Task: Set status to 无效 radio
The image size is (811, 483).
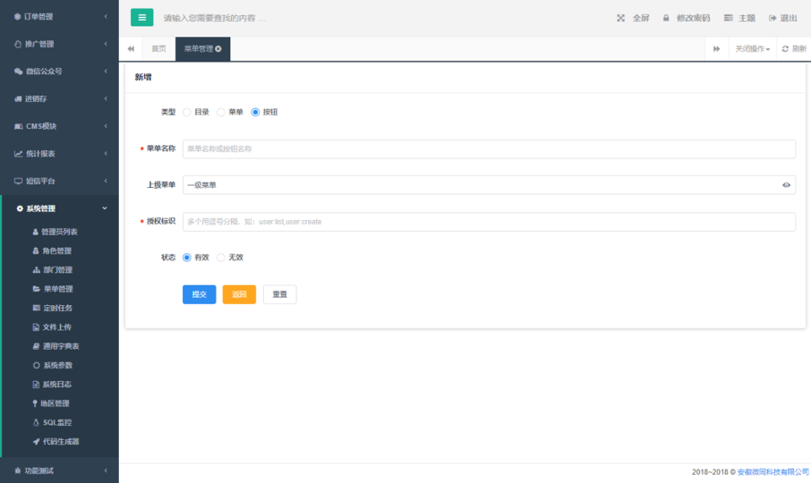Action: click(x=221, y=258)
